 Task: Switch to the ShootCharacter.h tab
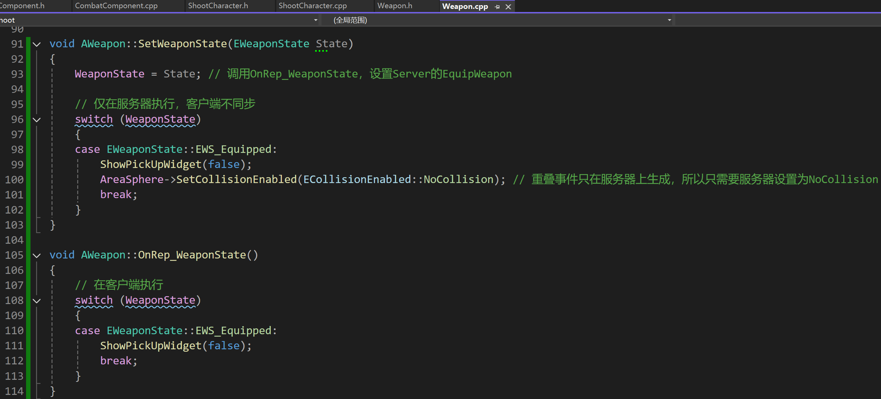(218, 6)
